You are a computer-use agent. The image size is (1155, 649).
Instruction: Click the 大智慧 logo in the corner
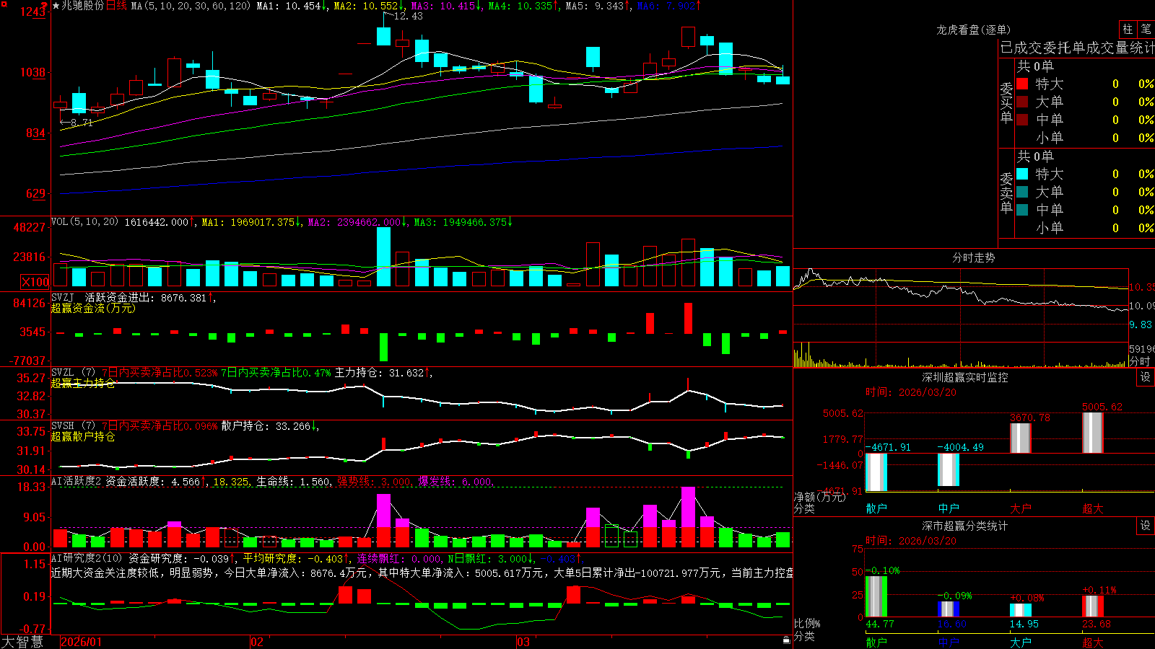pyautogui.click(x=22, y=642)
